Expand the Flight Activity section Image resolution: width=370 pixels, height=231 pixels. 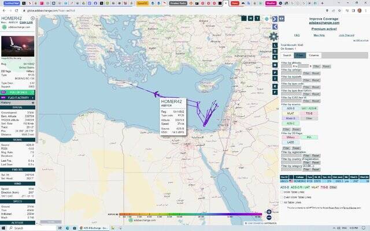(18, 98)
